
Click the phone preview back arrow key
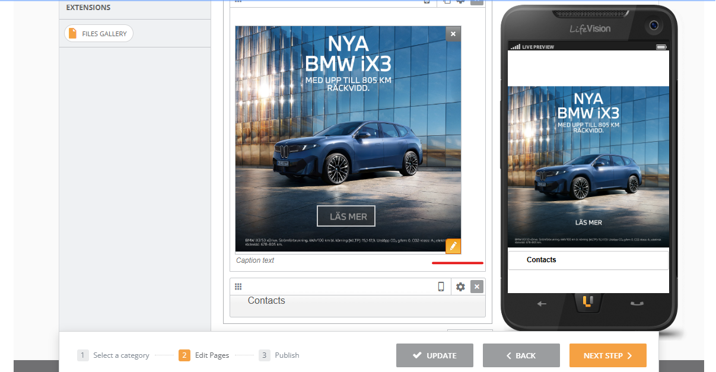[x=542, y=303]
